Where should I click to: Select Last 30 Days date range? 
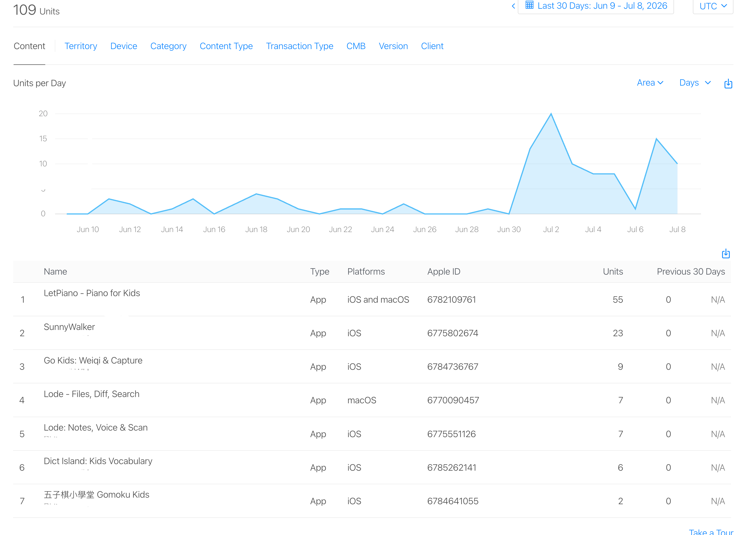(602, 6)
